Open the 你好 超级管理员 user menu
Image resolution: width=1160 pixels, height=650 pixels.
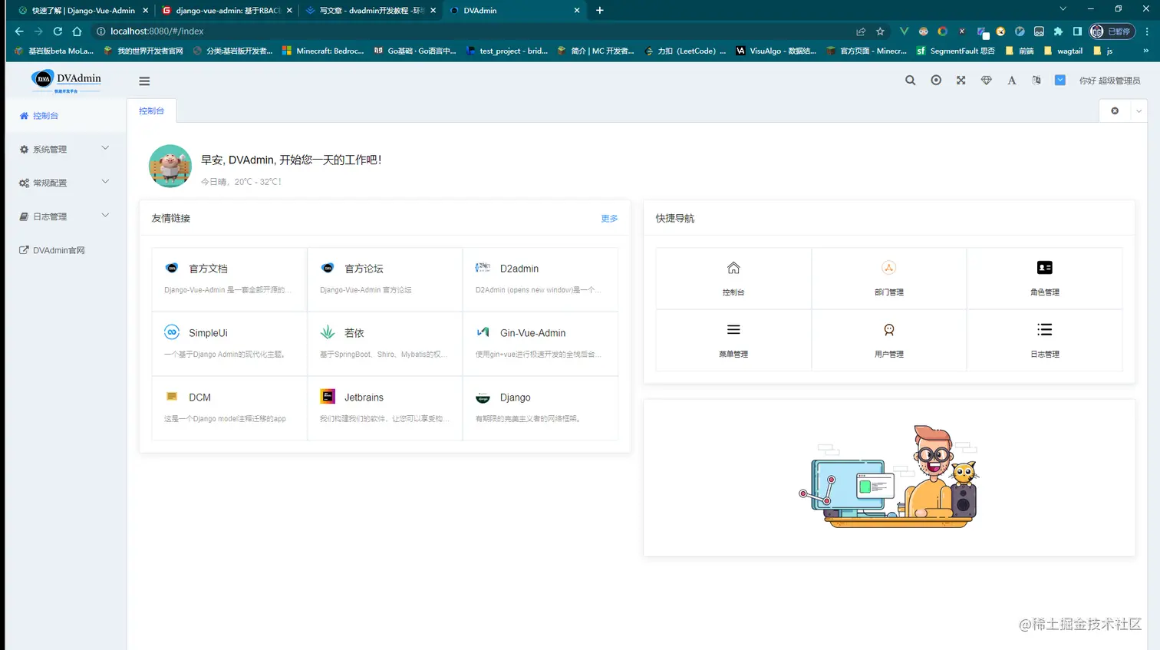coord(1109,81)
